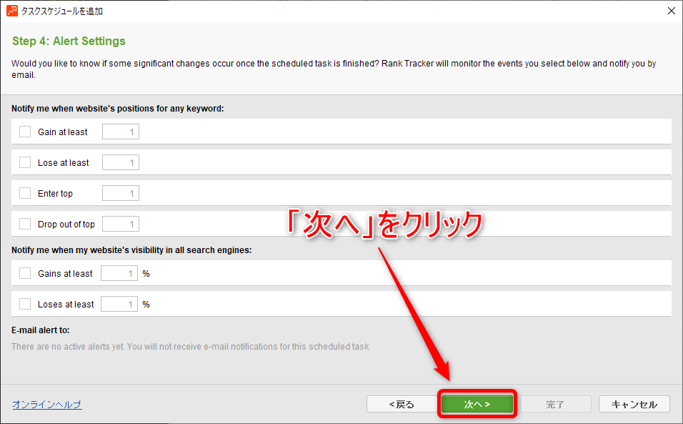Click the 'Lose at least' number field
This screenshot has width=683, height=424.
point(120,162)
